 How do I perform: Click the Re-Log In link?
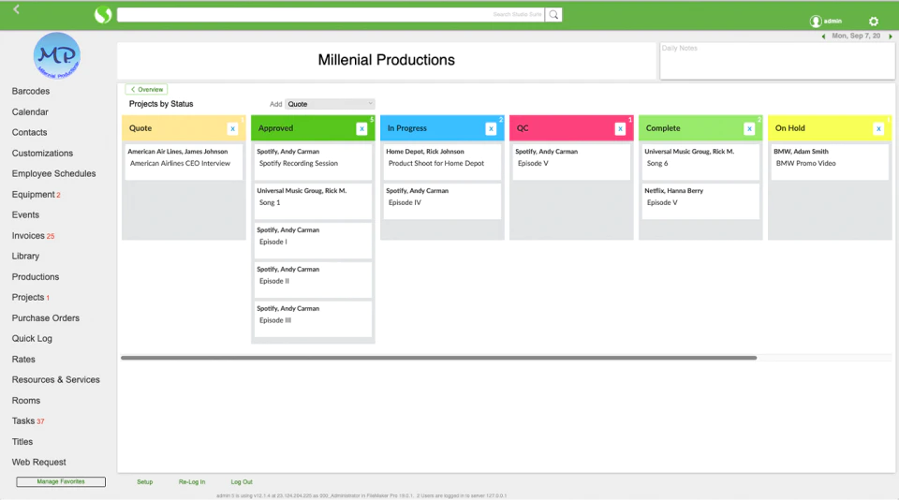[191, 482]
